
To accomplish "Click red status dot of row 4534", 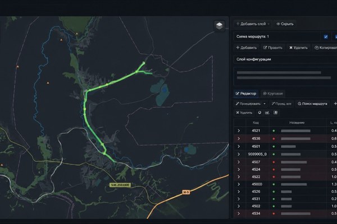I will [274, 214].
